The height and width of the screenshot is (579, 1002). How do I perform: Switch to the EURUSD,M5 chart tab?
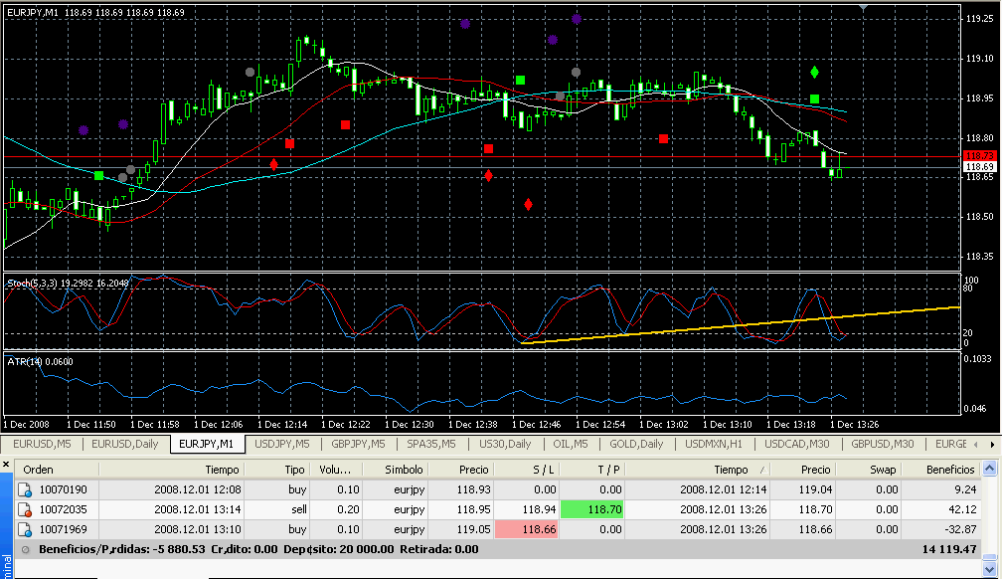click(43, 444)
